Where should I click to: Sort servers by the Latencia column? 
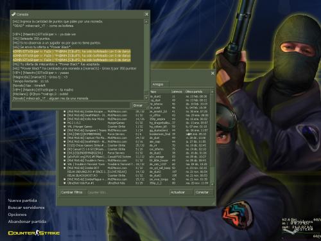click(177, 92)
